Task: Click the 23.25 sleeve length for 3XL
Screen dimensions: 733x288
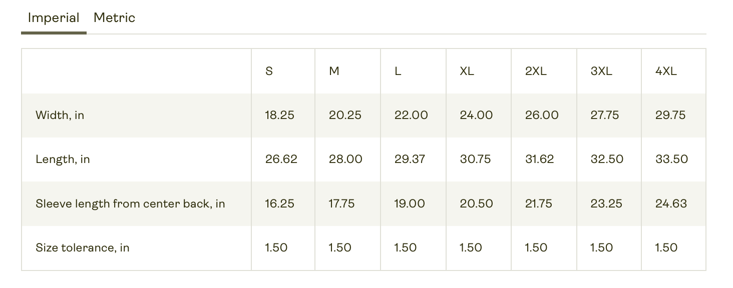Action: click(x=607, y=203)
